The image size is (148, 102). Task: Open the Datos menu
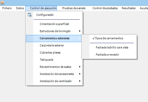[20, 8]
